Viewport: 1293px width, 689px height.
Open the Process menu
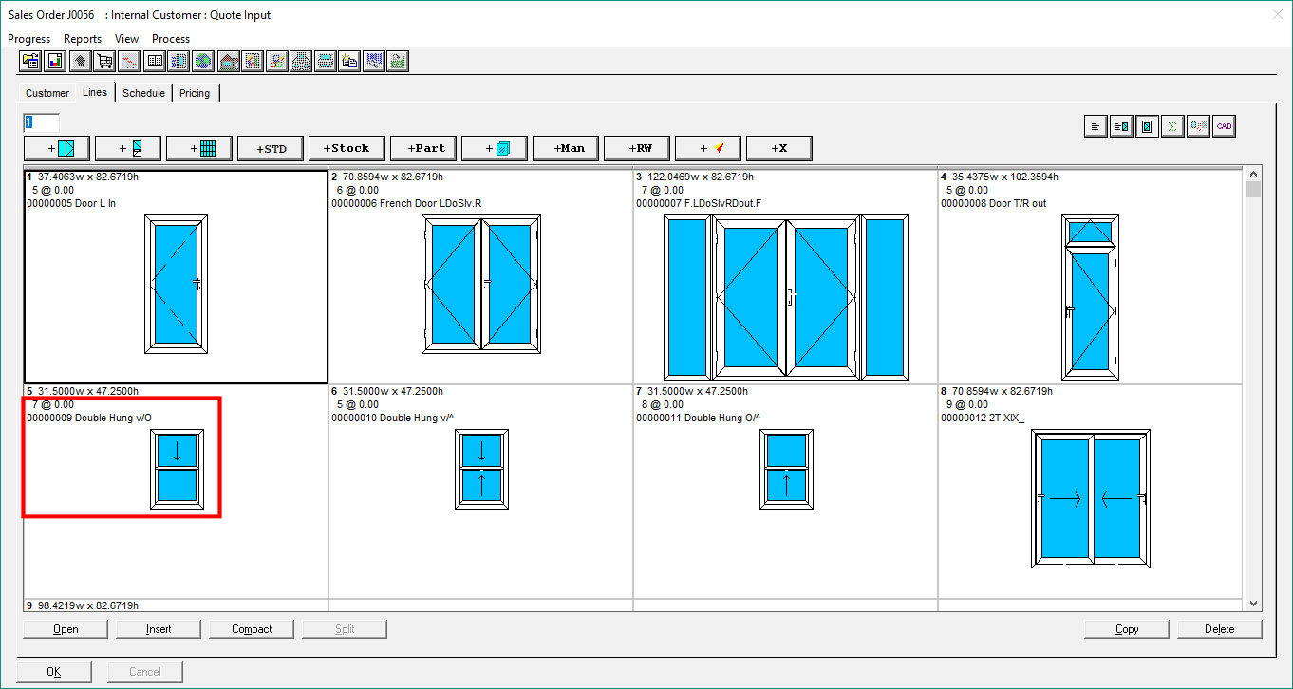[x=171, y=39]
